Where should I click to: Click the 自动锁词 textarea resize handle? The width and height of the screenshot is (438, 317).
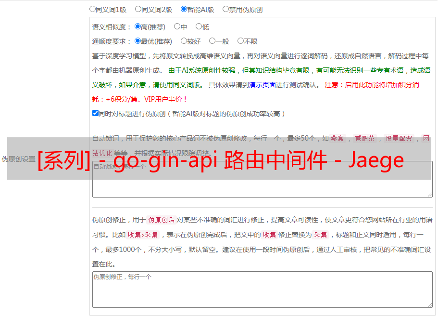tap(429, 194)
